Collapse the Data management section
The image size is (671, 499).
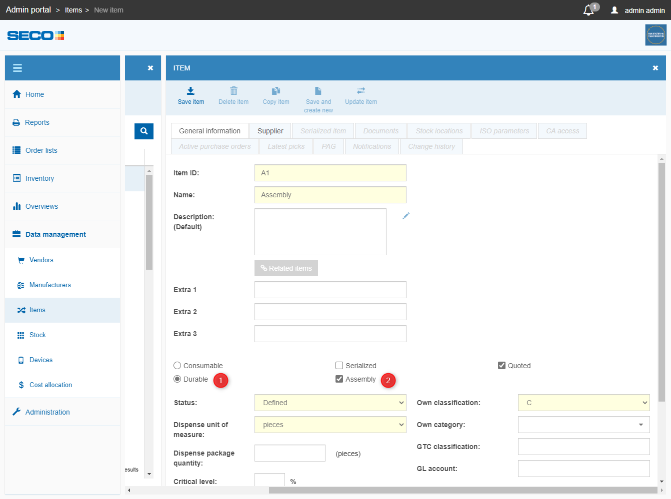coord(62,234)
